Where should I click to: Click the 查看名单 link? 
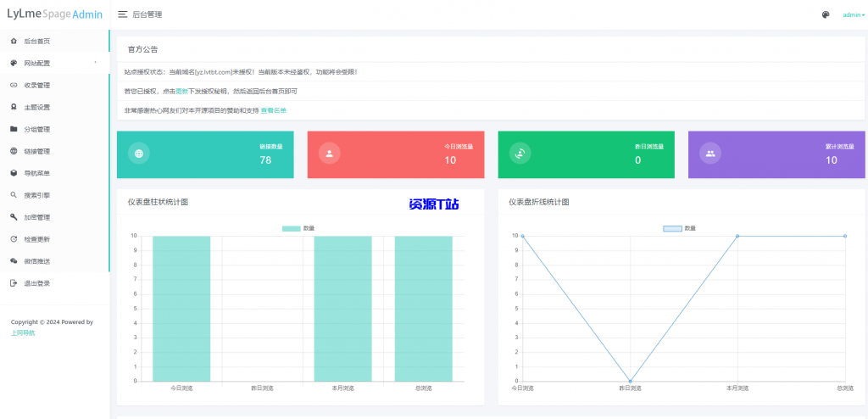(x=274, y=110)
